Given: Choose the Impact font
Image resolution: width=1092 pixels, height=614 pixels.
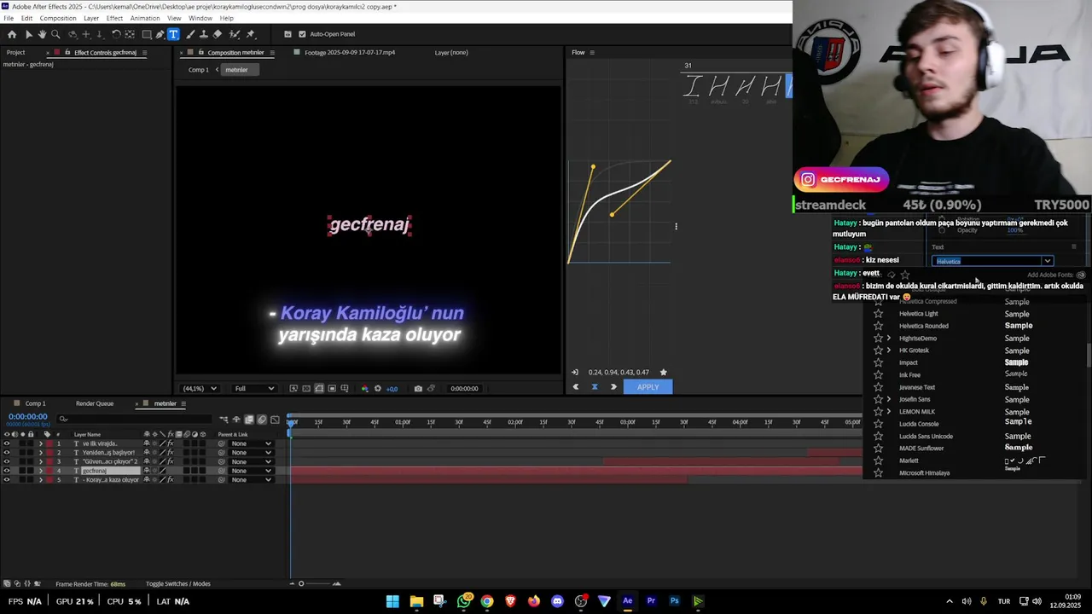Looking at the screenshot, I should point(909,362).
